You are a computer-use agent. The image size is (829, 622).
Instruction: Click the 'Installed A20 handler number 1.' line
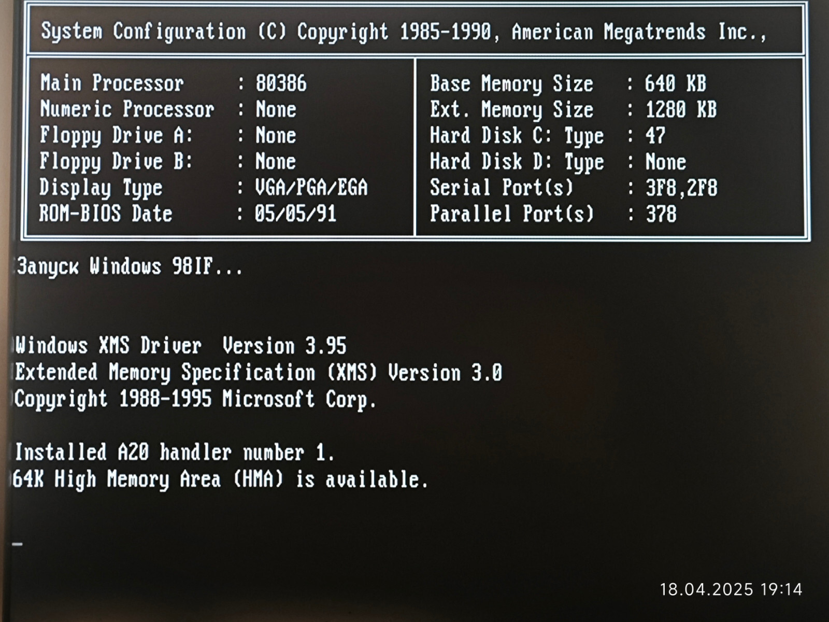pos(175,453)
